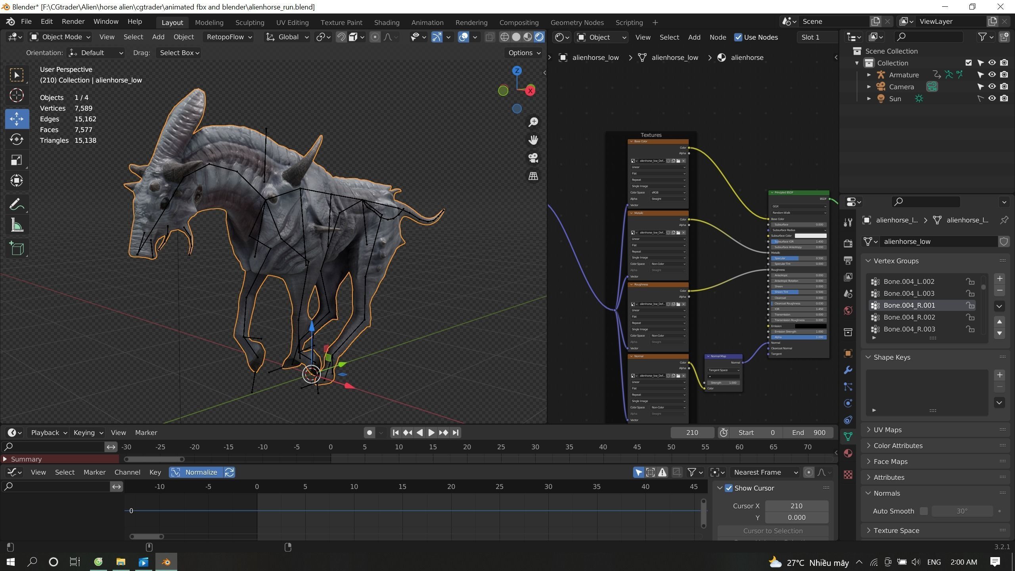1015x571 pixels.
Task: Toggle Show Cursor checkbox in graph editor
Action: pyautogui.click(x=729, y=488)
